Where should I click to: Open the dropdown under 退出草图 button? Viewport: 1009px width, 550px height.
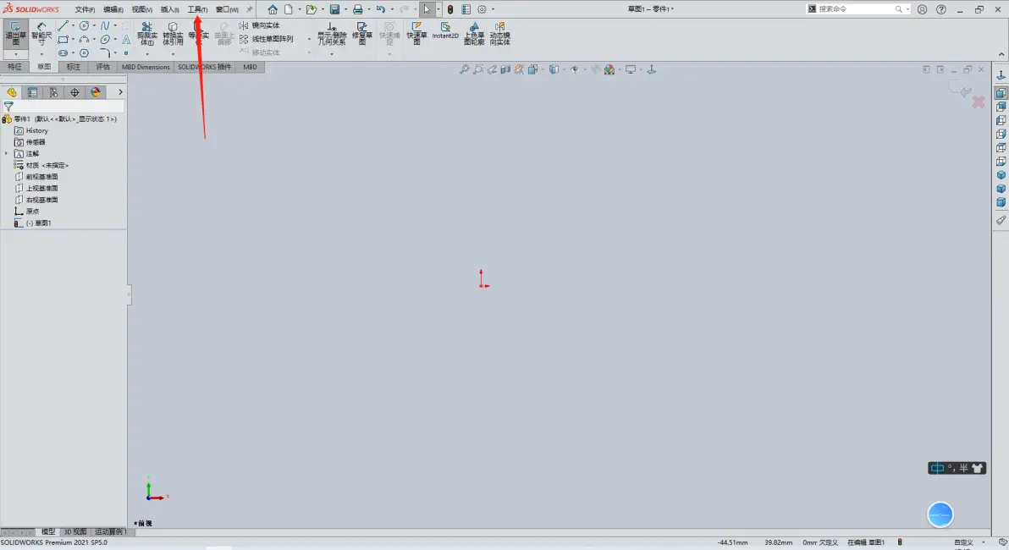(15, 53)
